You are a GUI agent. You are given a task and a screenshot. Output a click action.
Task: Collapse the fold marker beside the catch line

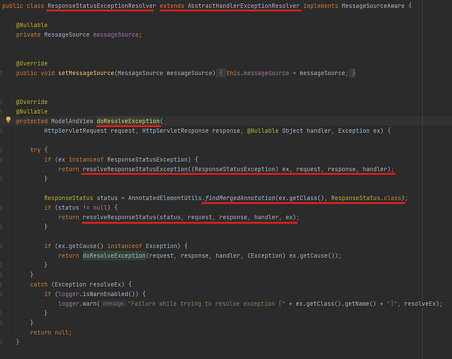tap(1, 285)
